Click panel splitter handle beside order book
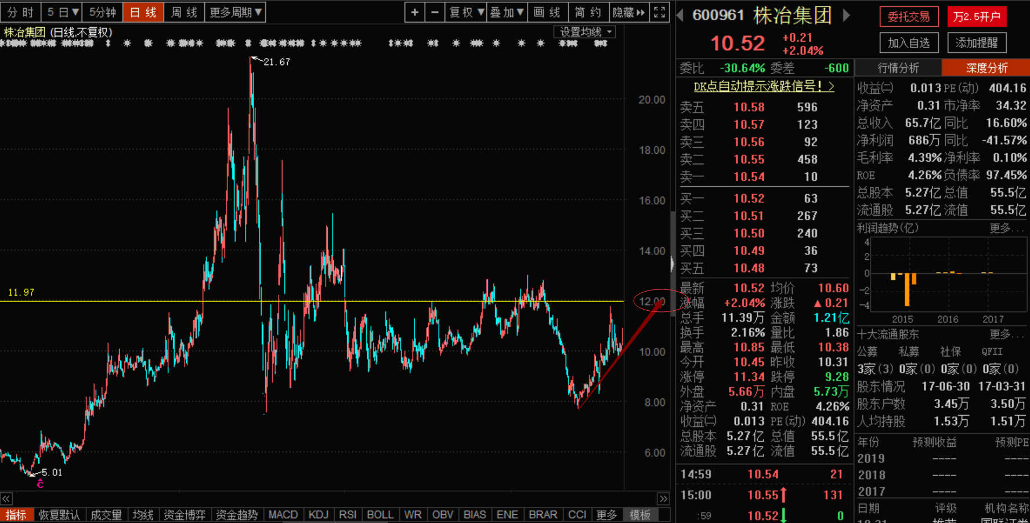The width and height of the screenshot is (1030, 523). pyautogui.click(x=673, y=263)
